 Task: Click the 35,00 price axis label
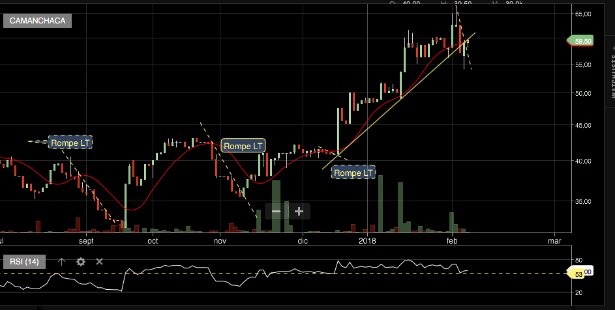(583, 201)
